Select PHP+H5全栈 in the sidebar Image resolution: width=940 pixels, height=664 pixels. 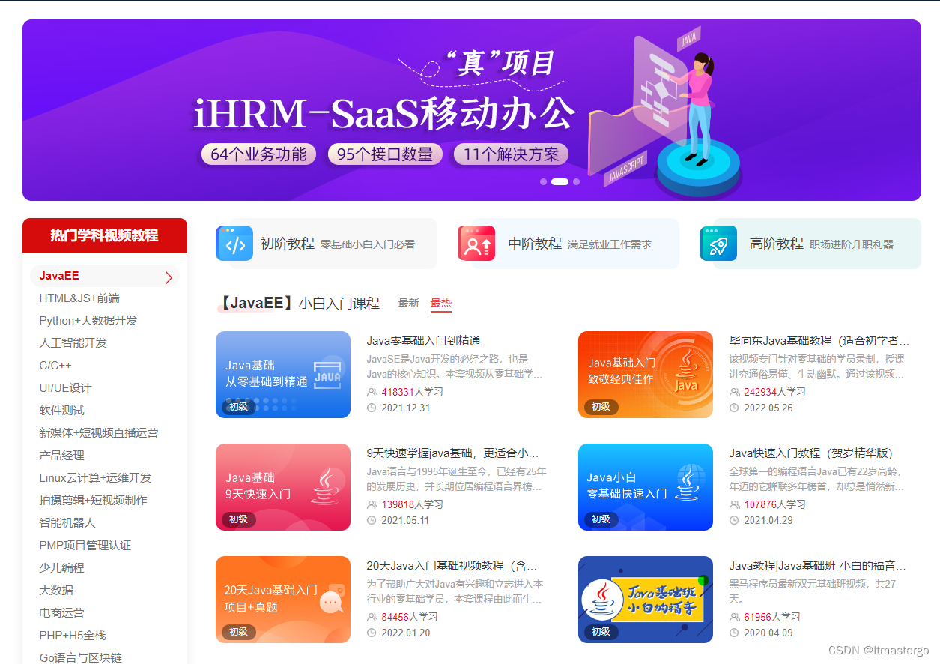pyautogui.click(x=73, y=636)
